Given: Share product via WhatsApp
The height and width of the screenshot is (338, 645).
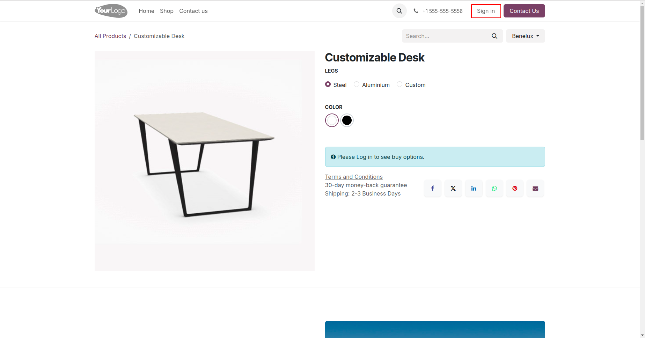Looking at the screenshot, I should click(x=494, y=189).
